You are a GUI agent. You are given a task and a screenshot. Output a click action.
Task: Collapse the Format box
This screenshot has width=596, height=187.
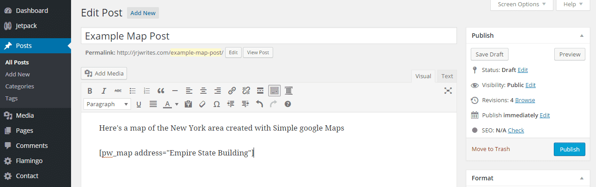coord(582,178)
